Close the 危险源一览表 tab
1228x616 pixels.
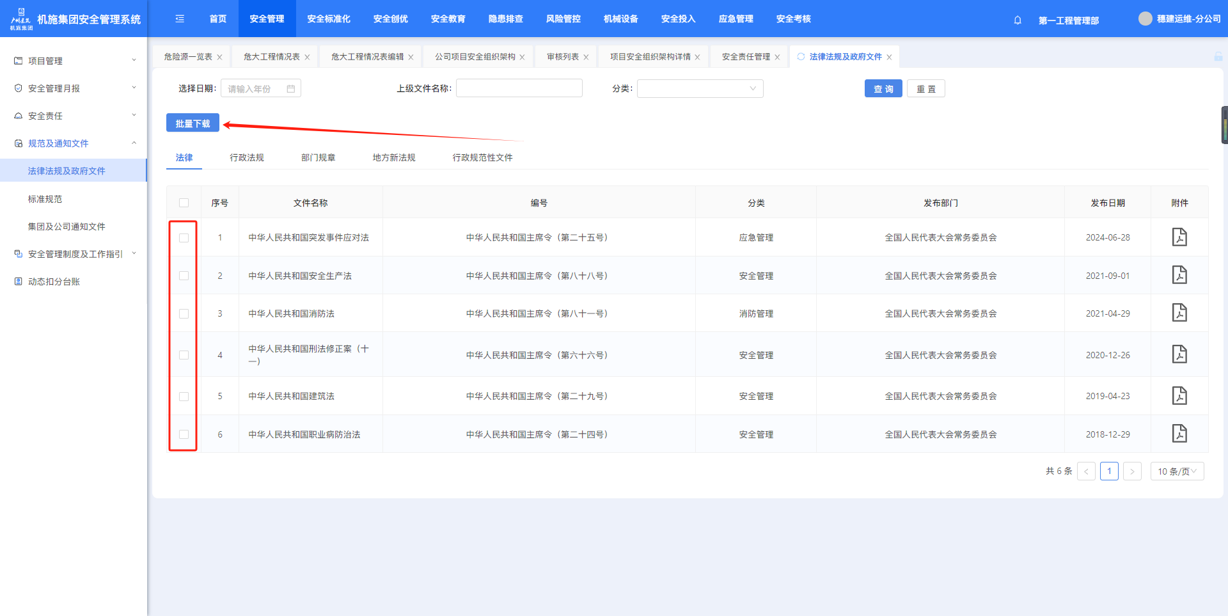coord(219,58)
